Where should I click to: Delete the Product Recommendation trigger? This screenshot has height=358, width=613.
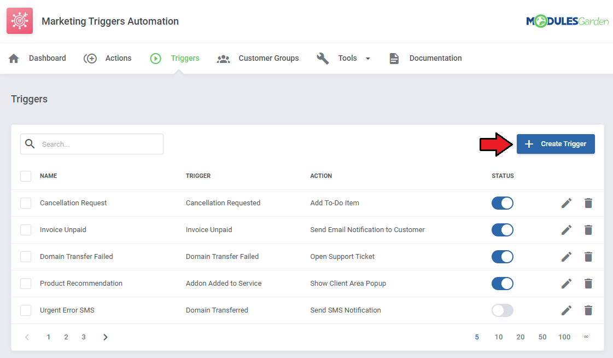pos(588,284)
